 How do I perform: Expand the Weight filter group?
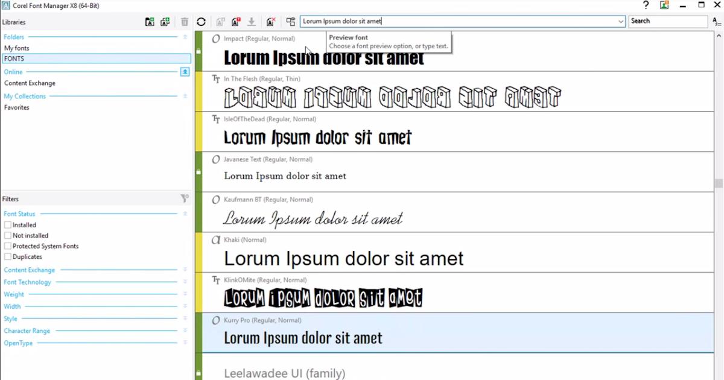point(185,294)
